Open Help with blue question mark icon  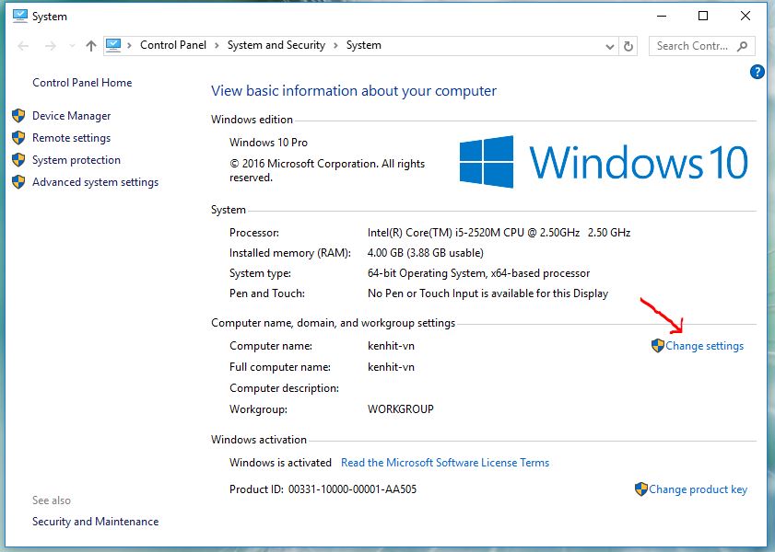757,72
